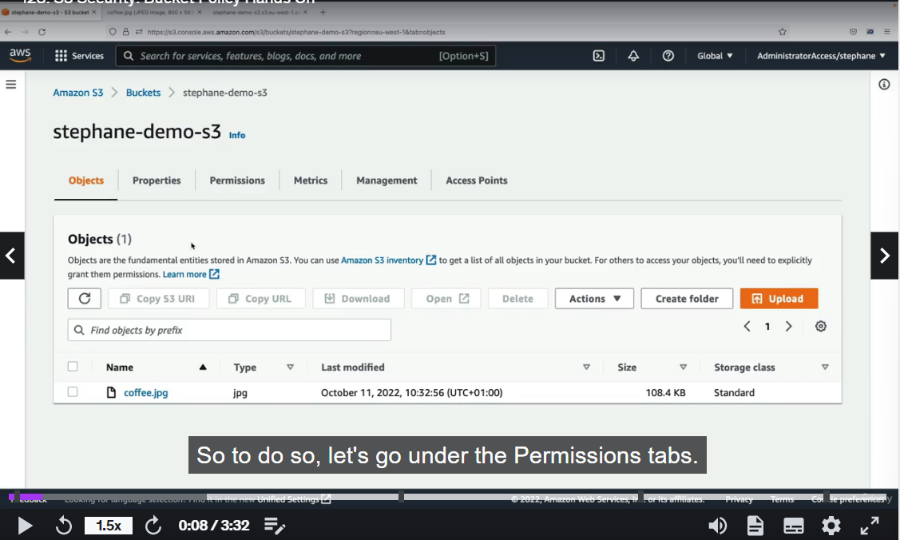
Task: Open the Properties tab
Action: (157, 181)
